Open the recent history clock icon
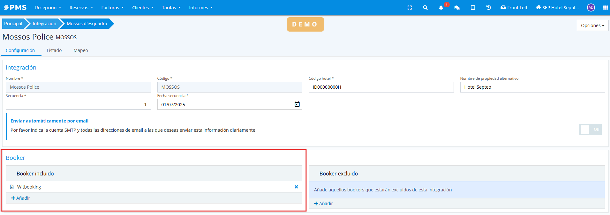The image size is (610, 215). [x=488, y=8]
